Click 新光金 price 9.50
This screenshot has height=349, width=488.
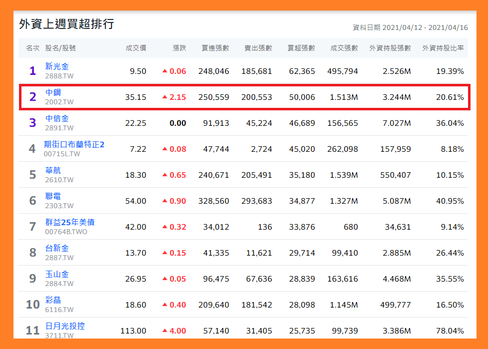pos(138,71)
